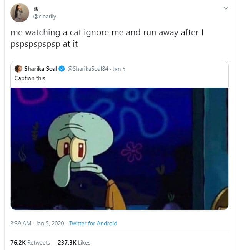The image size is (238, 250).
Task: Click the pink squiggle at the image's top-left
Action: [x=34, y=95]
